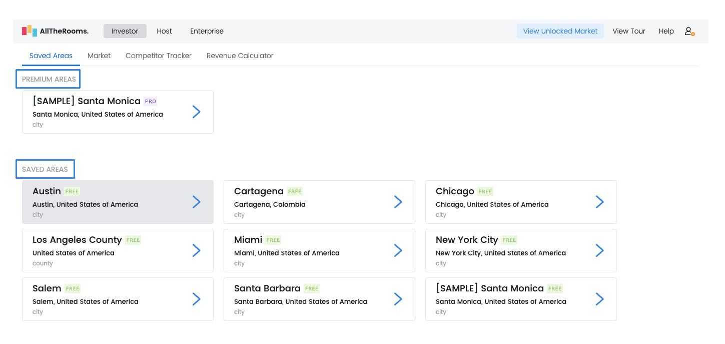Open the user account profile icon
The image size is (725, 344).
[689, 32]
